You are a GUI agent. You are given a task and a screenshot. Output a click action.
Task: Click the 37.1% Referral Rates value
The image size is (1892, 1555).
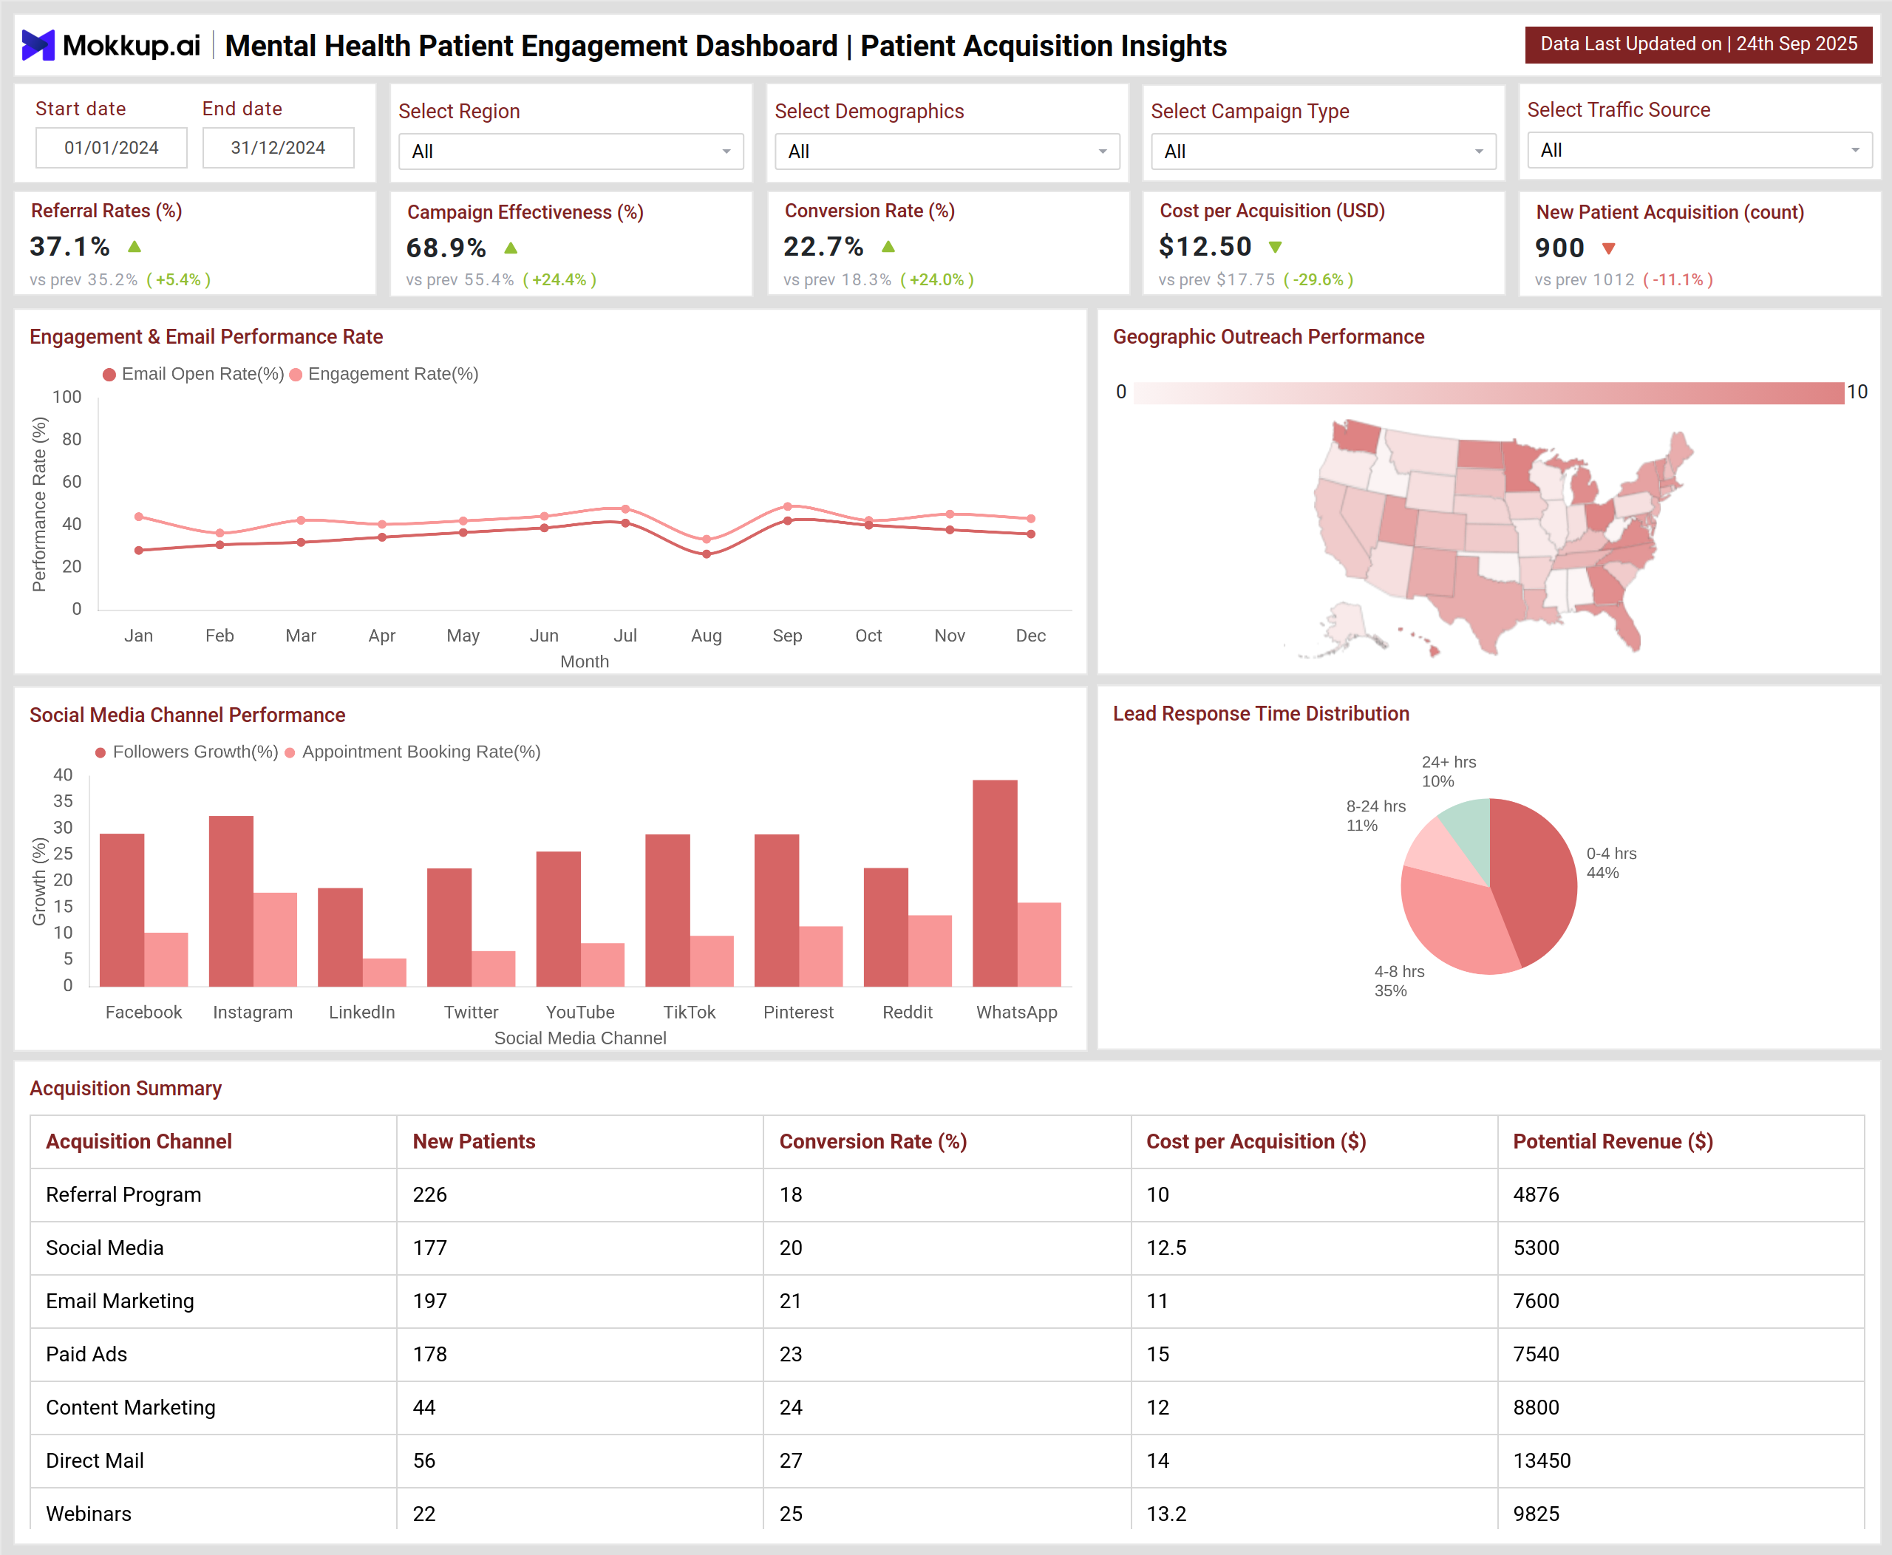click(70, 246)
